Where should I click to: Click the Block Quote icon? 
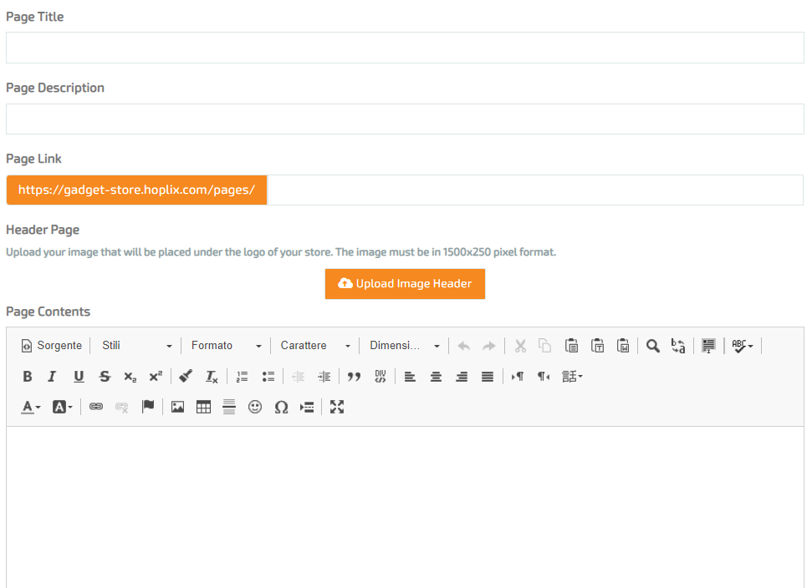click(x=355, y=377)
